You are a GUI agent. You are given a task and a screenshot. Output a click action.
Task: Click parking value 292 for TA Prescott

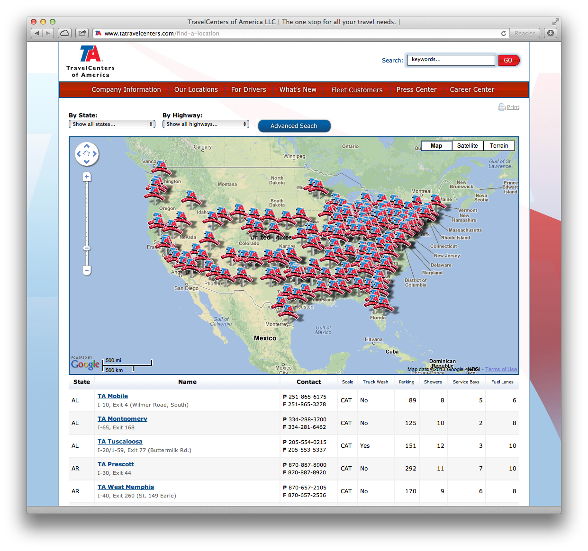410,469
